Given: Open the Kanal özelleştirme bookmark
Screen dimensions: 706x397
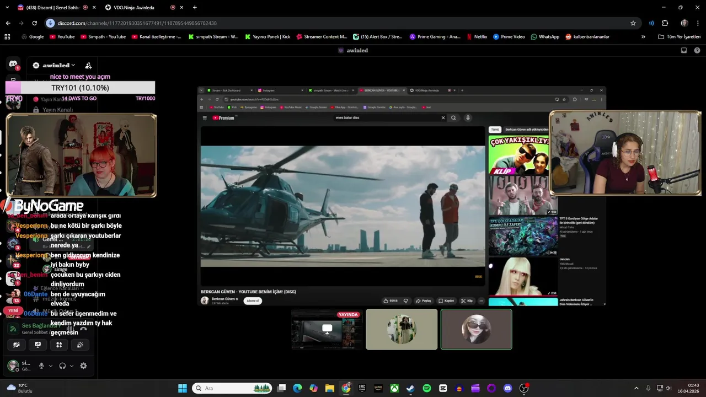Looking at the screenshot, I should (x=157, y=37).
